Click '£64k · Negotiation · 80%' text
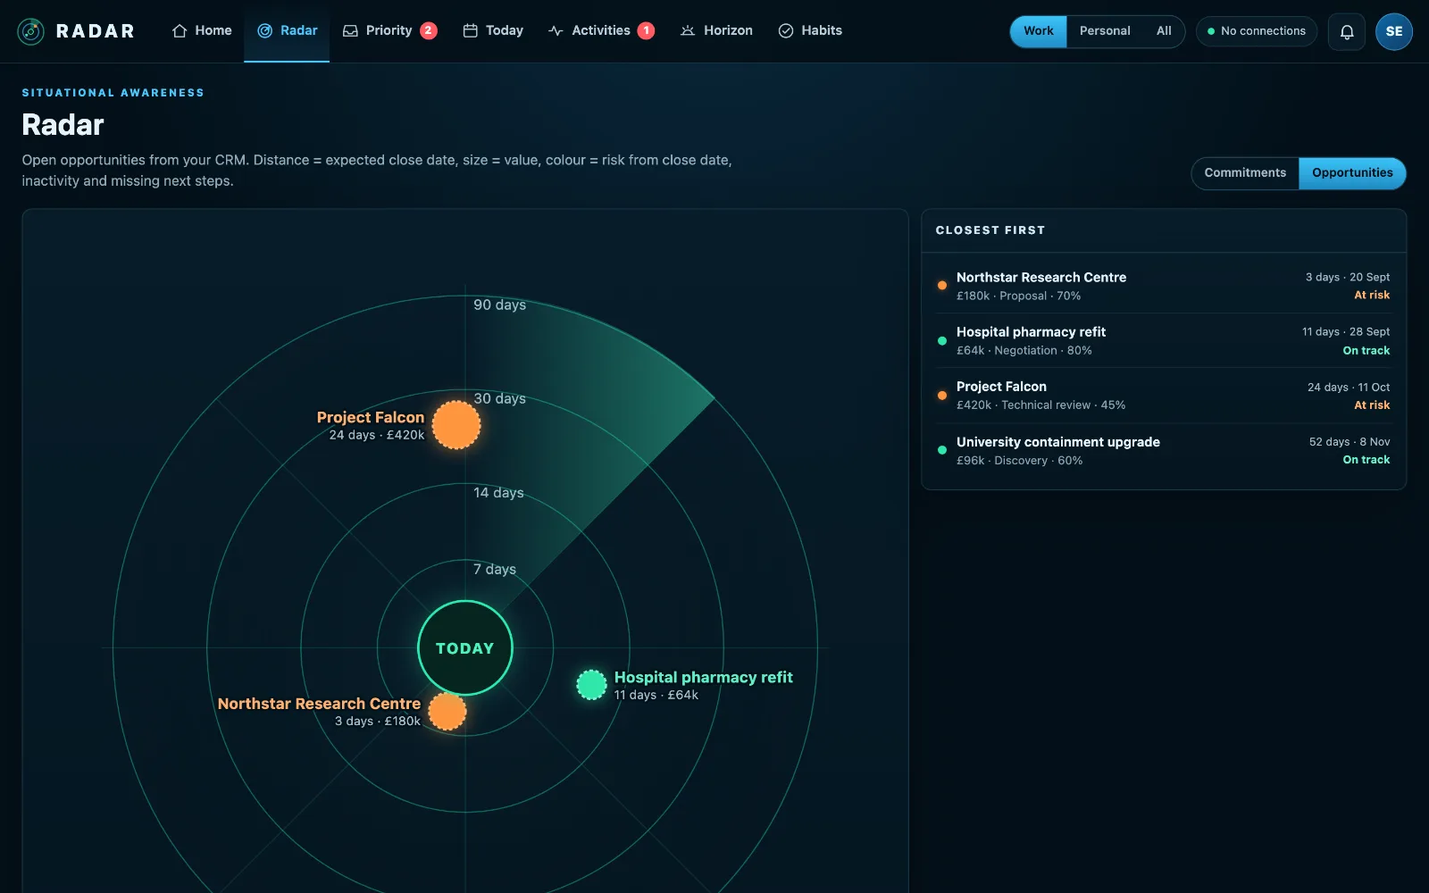 point(1024,351)
